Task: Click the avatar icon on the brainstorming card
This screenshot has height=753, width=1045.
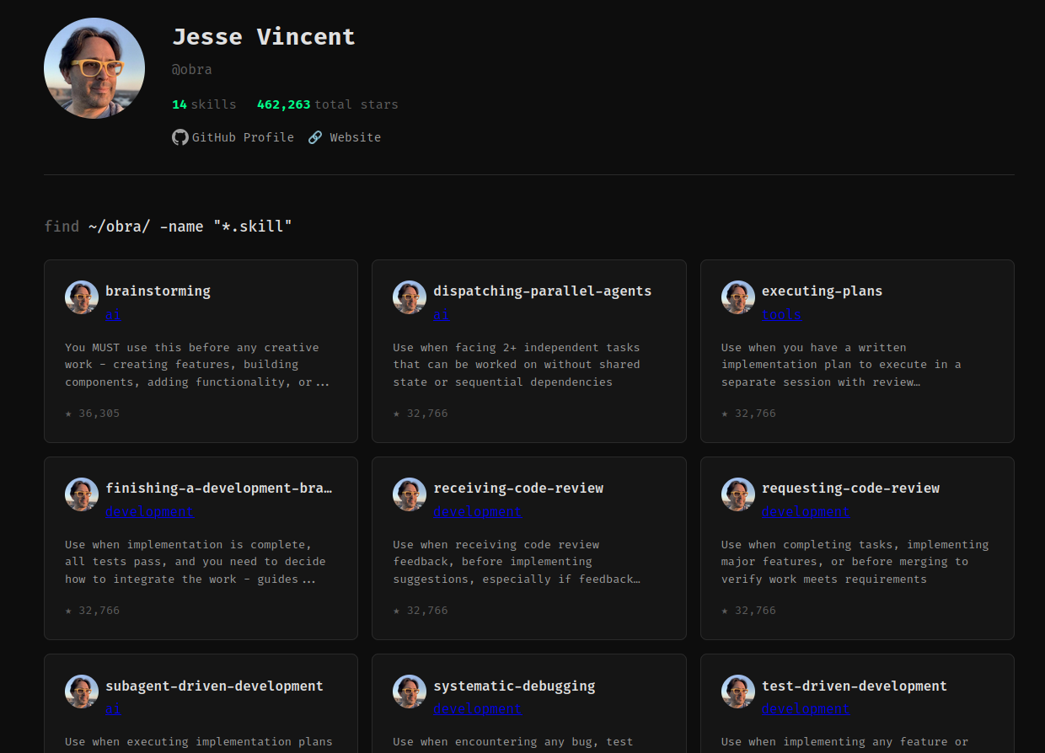Action: [81, 296]
